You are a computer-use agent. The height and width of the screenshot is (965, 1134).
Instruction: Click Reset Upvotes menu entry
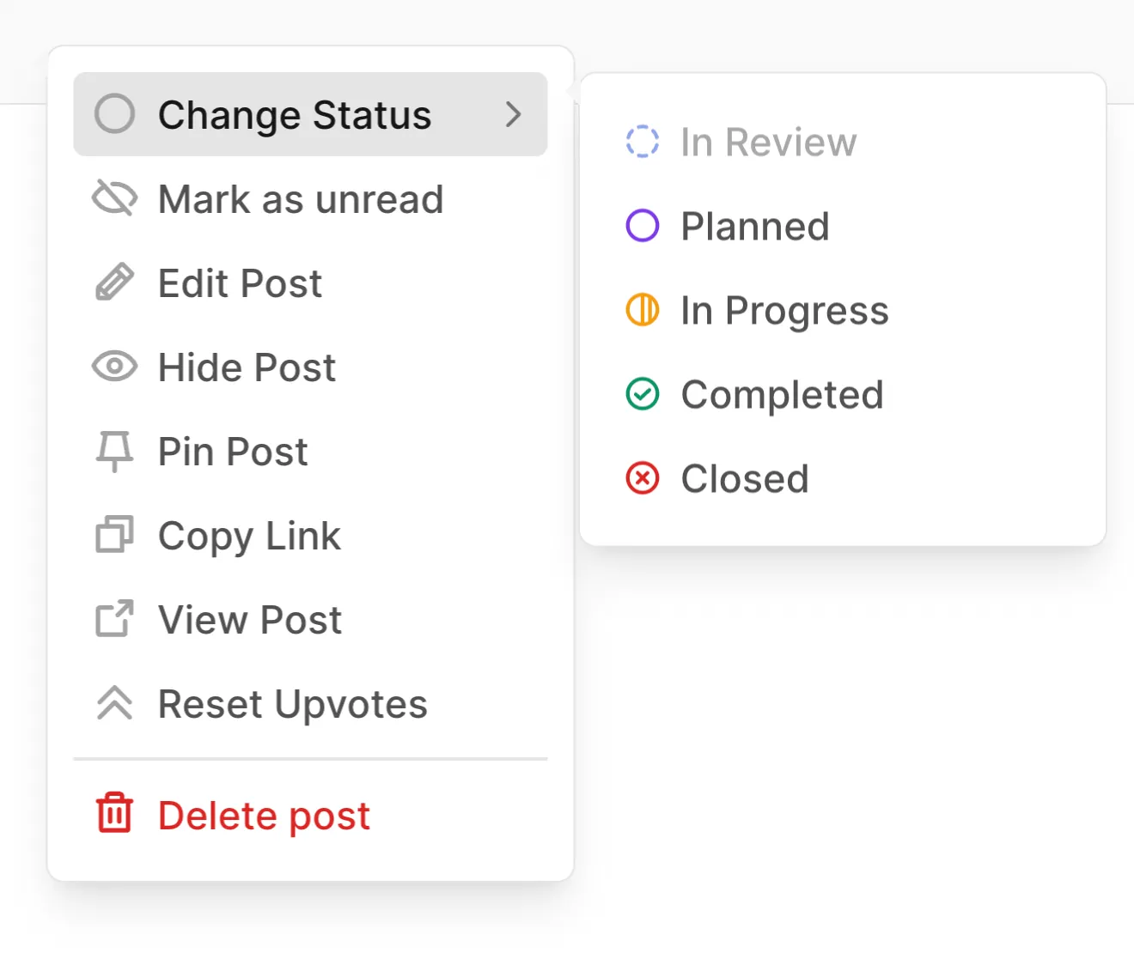click(292, 703)
